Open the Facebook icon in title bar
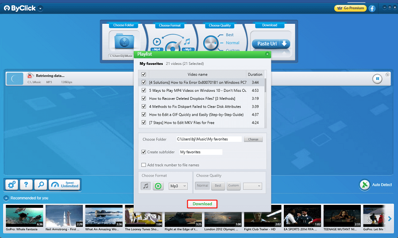The image size is (398, 238). click(372, 8)
